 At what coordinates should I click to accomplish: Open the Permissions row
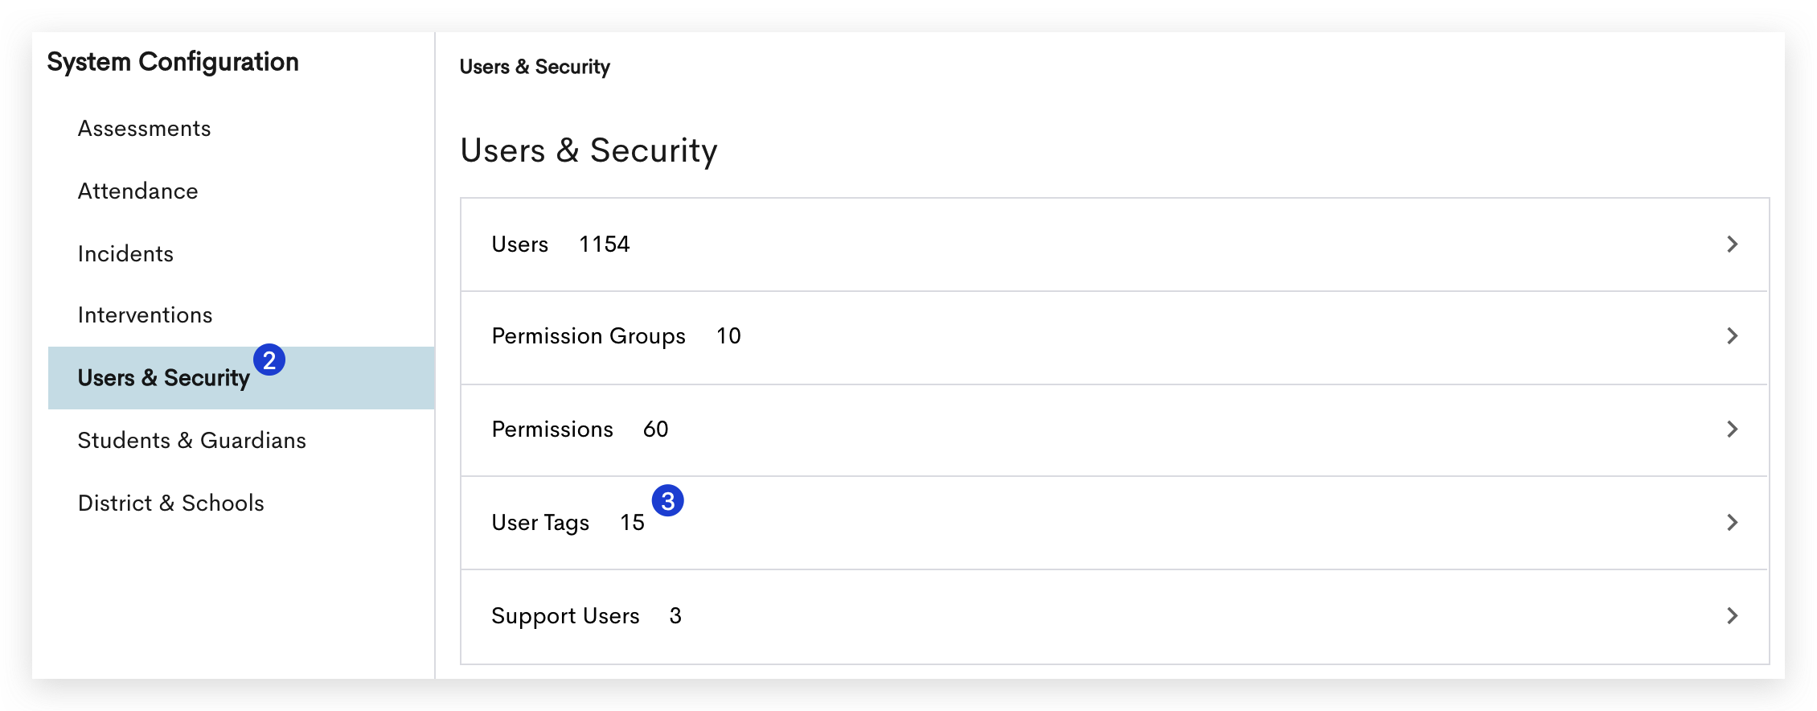click(x=1114, y=430)
